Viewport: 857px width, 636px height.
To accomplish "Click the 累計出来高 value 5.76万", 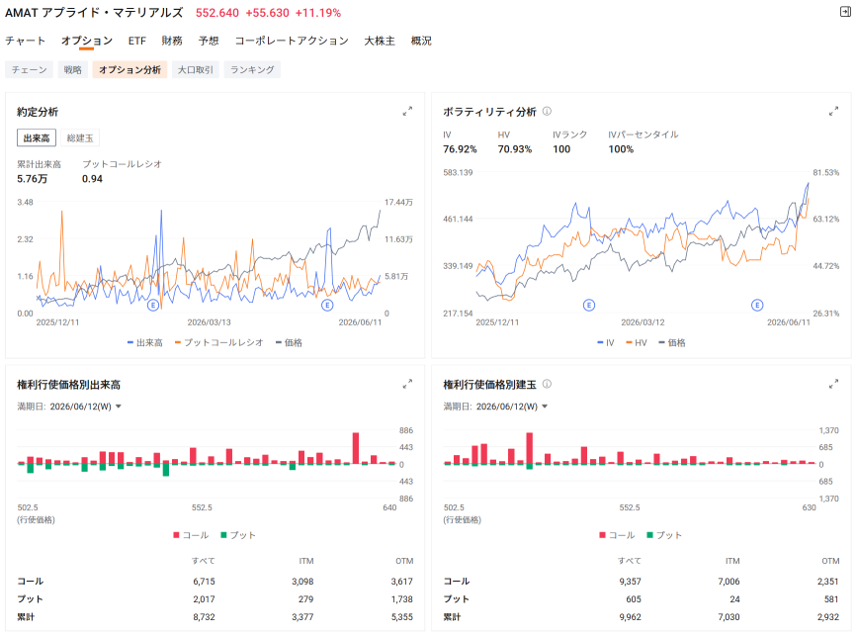I will (x=32, y=179).
